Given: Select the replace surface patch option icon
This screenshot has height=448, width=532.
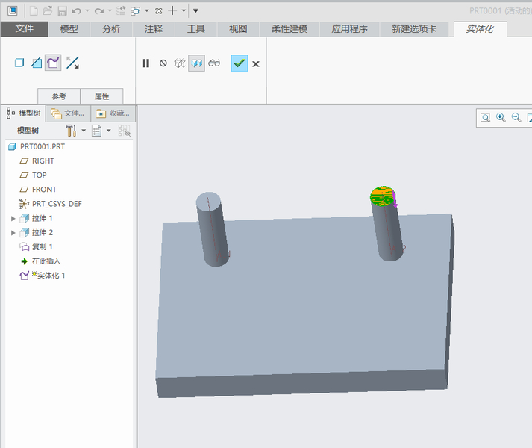Looking at the screenshot, I should point(53,63).
